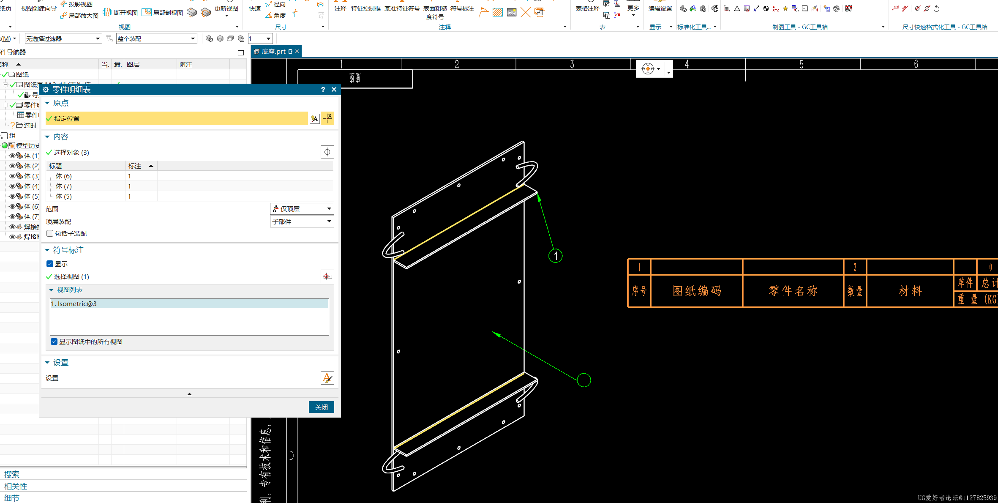Toggle the 显示 checkbox under 符号标注
Image resolution: width=998 pixels, height=503 pixels.
click(50, 264)
